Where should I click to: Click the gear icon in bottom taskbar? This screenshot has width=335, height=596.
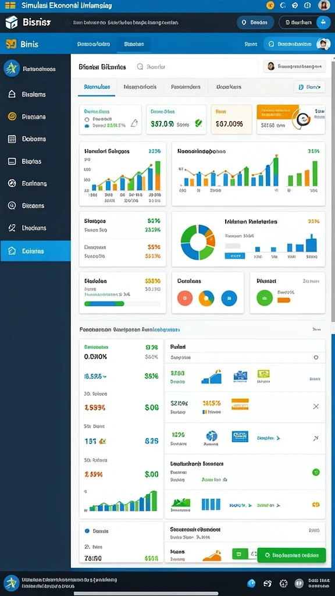[283, 583]
